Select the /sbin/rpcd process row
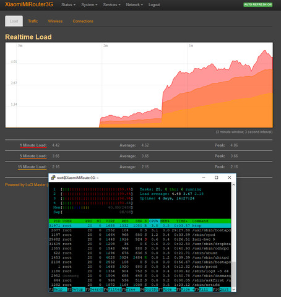Viewport: 281px width, 297px height. click(140, 235)
